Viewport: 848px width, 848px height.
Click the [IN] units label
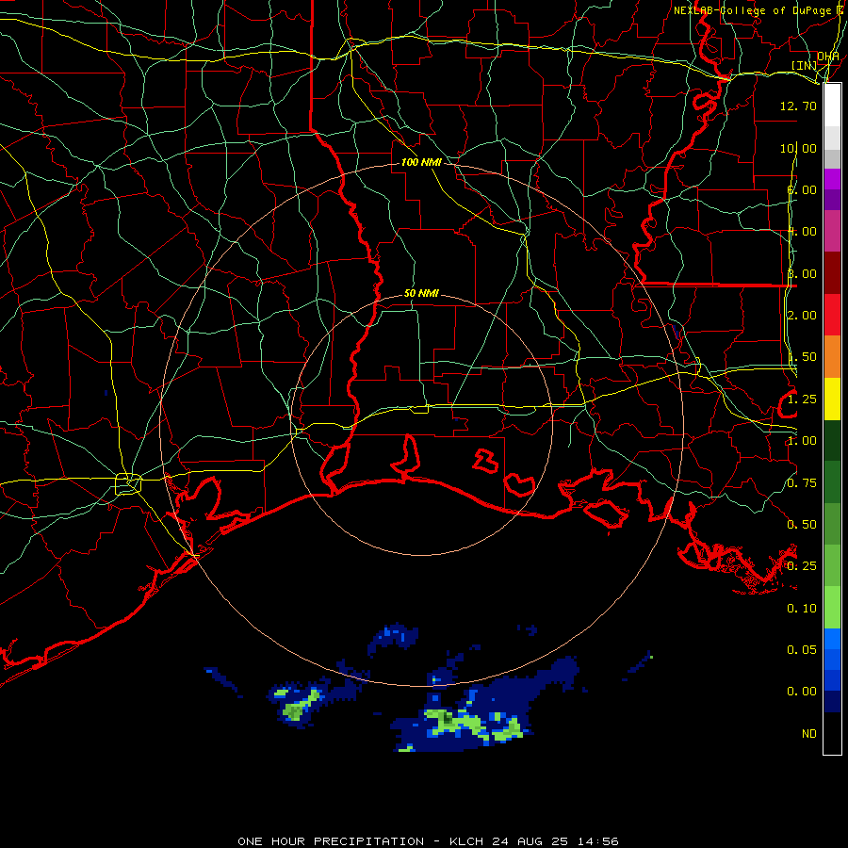point(804,65)
